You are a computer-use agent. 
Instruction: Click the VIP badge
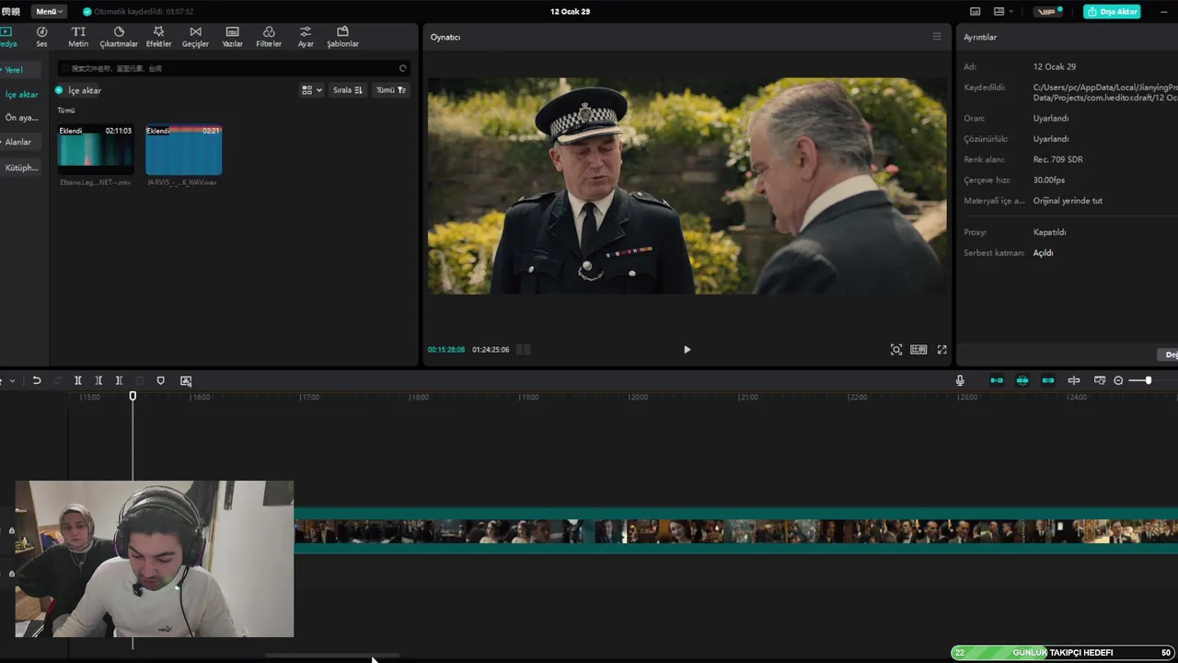1048,11
